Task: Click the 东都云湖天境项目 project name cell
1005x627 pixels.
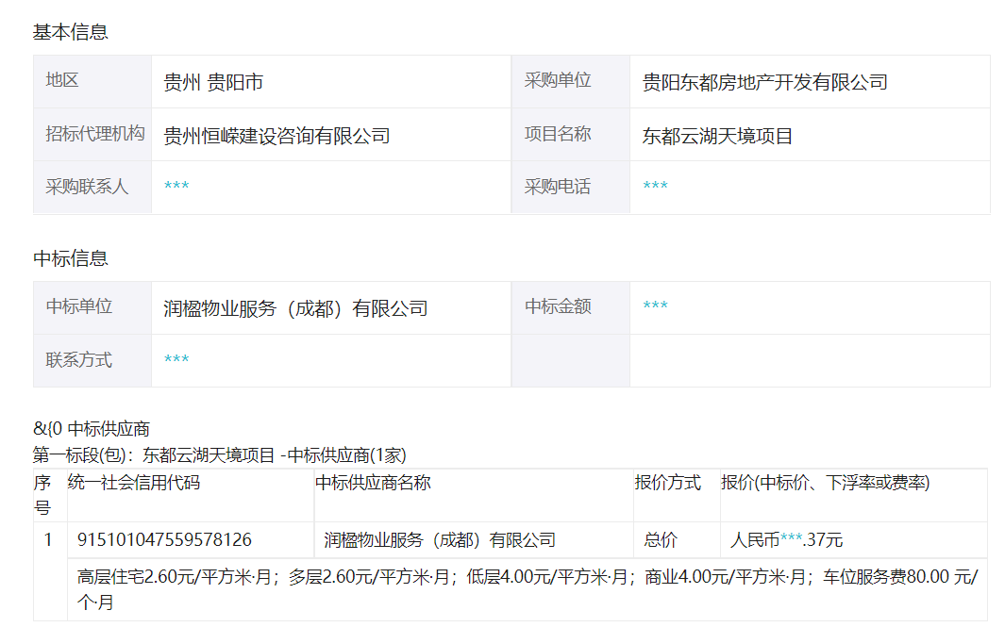Action: [x=717, y=136]
